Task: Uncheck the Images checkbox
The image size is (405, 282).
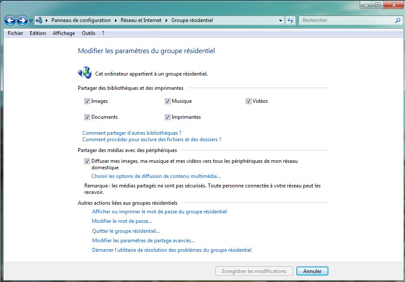Action: tap(87, 101)
